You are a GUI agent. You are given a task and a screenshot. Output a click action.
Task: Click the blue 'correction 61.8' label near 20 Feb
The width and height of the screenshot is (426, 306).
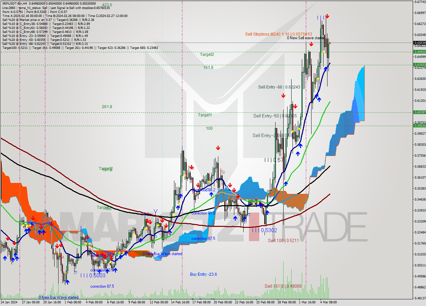click(x=203, y=213)
